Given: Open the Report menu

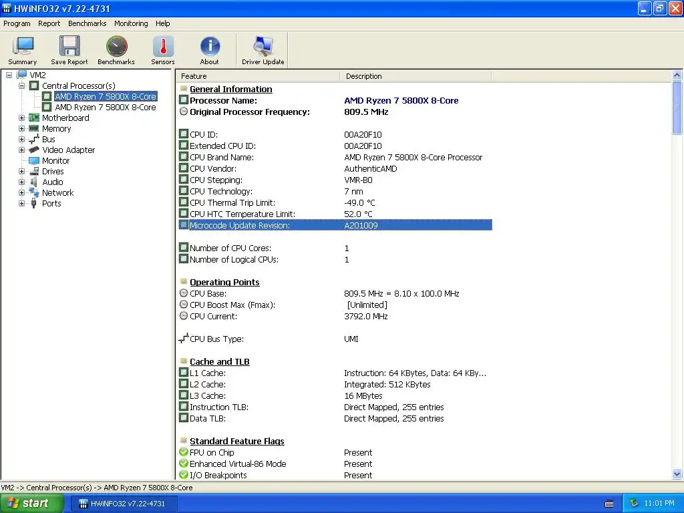Looking at the screenshot, I should 49,23.
